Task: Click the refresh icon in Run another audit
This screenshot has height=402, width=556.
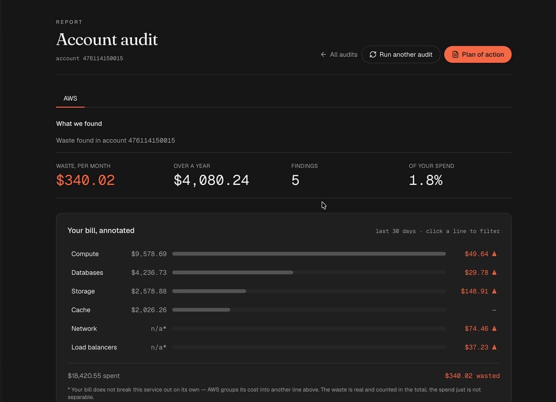Action: point(373,54)
